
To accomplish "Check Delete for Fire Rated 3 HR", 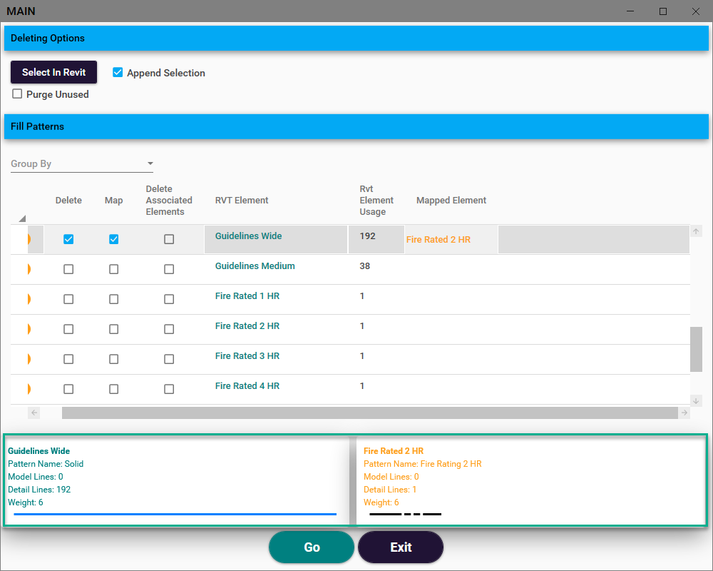I will tap(68, 359).
